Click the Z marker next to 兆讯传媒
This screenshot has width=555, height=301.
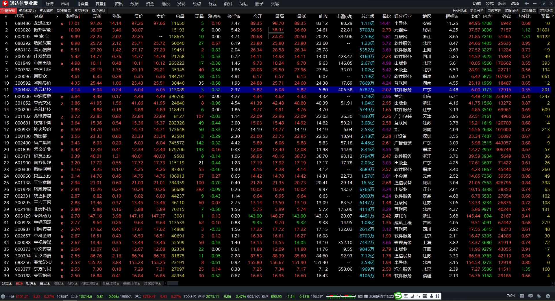[x=62, y=117]
